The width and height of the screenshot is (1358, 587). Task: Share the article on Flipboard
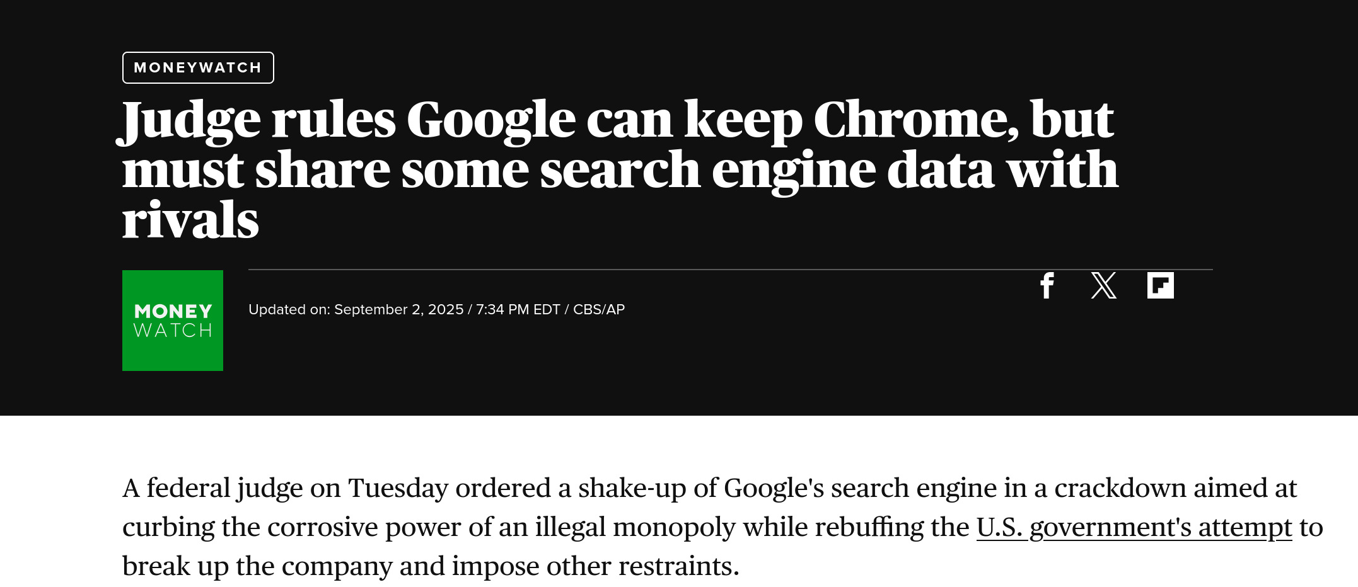(x=1160, y=285)
